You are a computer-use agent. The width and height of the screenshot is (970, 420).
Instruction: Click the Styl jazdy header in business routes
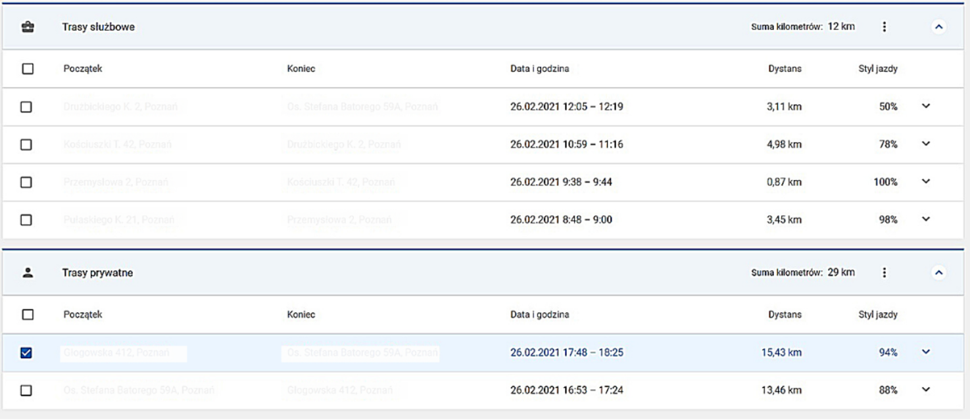[x=879, y=69]
